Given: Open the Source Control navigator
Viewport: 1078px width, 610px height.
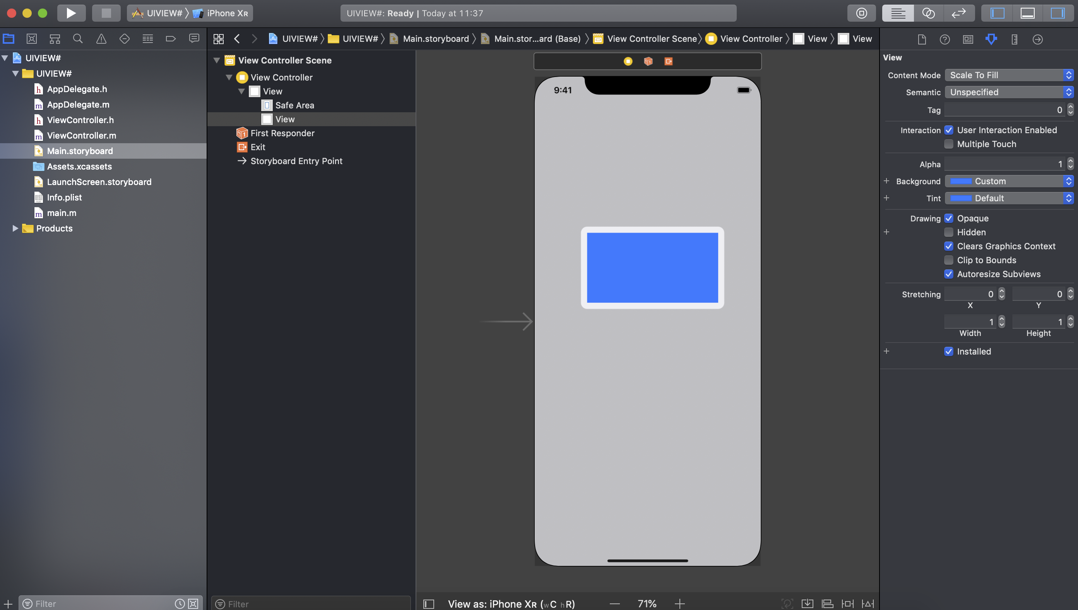Looking at the screenshot, I should click(32, 39).
